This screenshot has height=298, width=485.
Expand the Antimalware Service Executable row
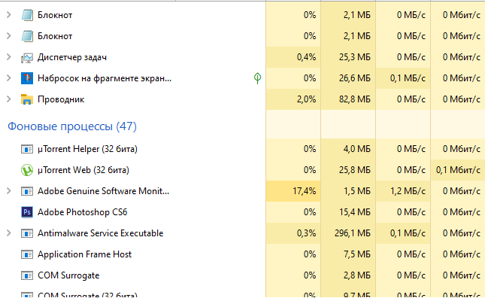pyautogui.click(x=9, y=233)
